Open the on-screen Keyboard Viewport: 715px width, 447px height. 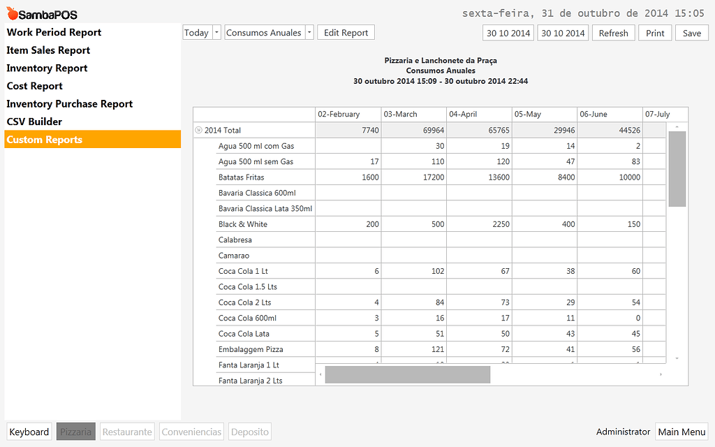(x=29, y=432)
